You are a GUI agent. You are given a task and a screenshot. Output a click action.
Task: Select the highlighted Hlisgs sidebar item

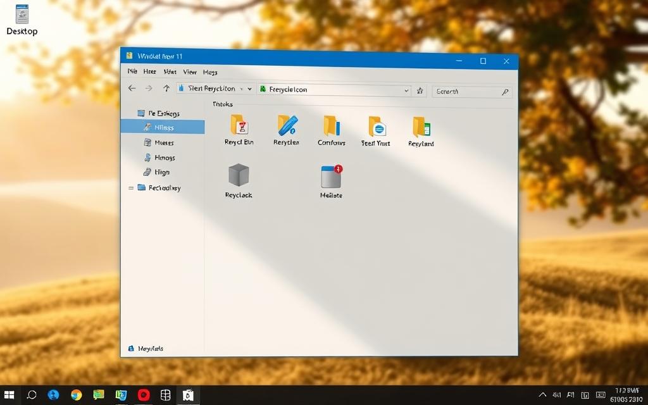(163, 127)
